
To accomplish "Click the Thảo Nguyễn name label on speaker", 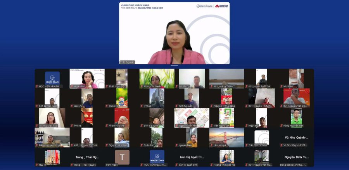I will 127,62.
